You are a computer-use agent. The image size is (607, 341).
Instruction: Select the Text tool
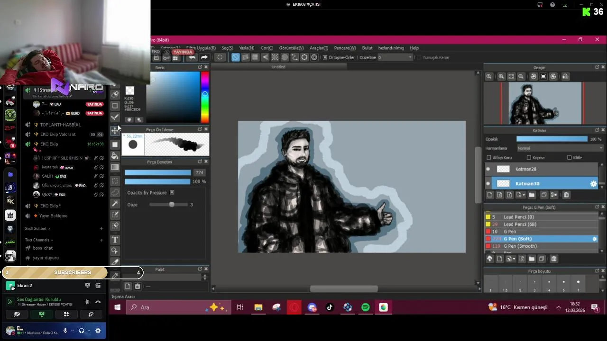115,240
